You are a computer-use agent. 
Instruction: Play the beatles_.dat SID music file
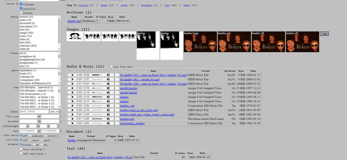[x=72, y=106]
